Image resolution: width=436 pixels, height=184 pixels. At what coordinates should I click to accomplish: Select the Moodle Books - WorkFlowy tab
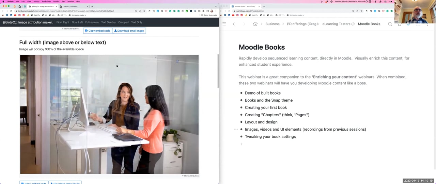[246, 6]
